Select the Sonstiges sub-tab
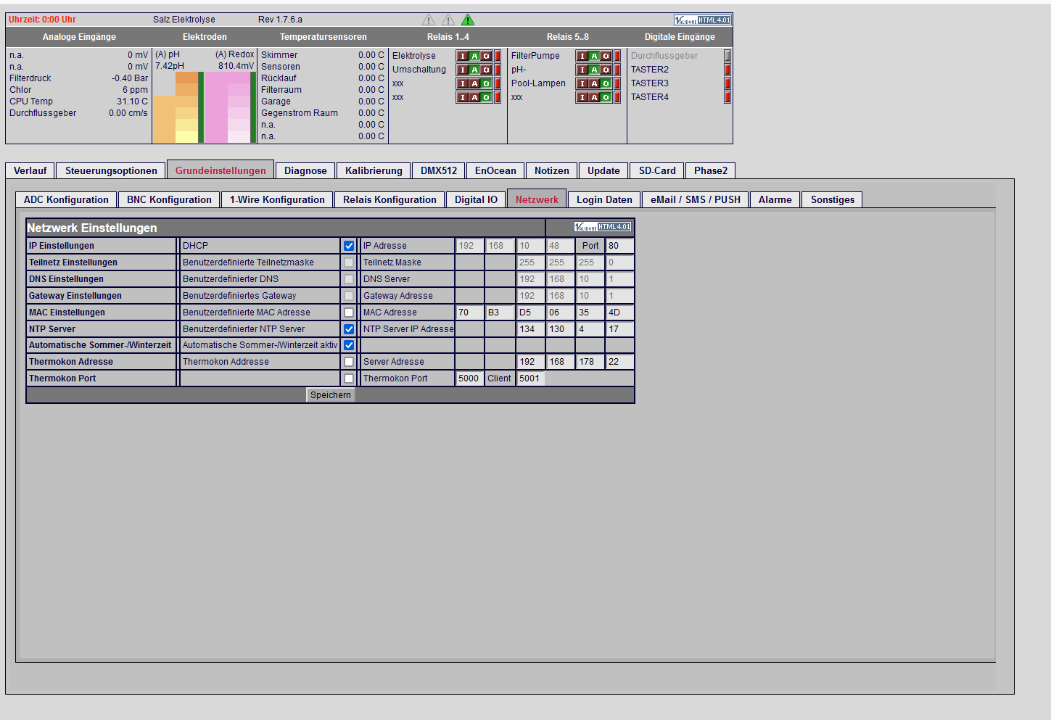The height and width of the screenshot is (720, 1051). [833, 199]
